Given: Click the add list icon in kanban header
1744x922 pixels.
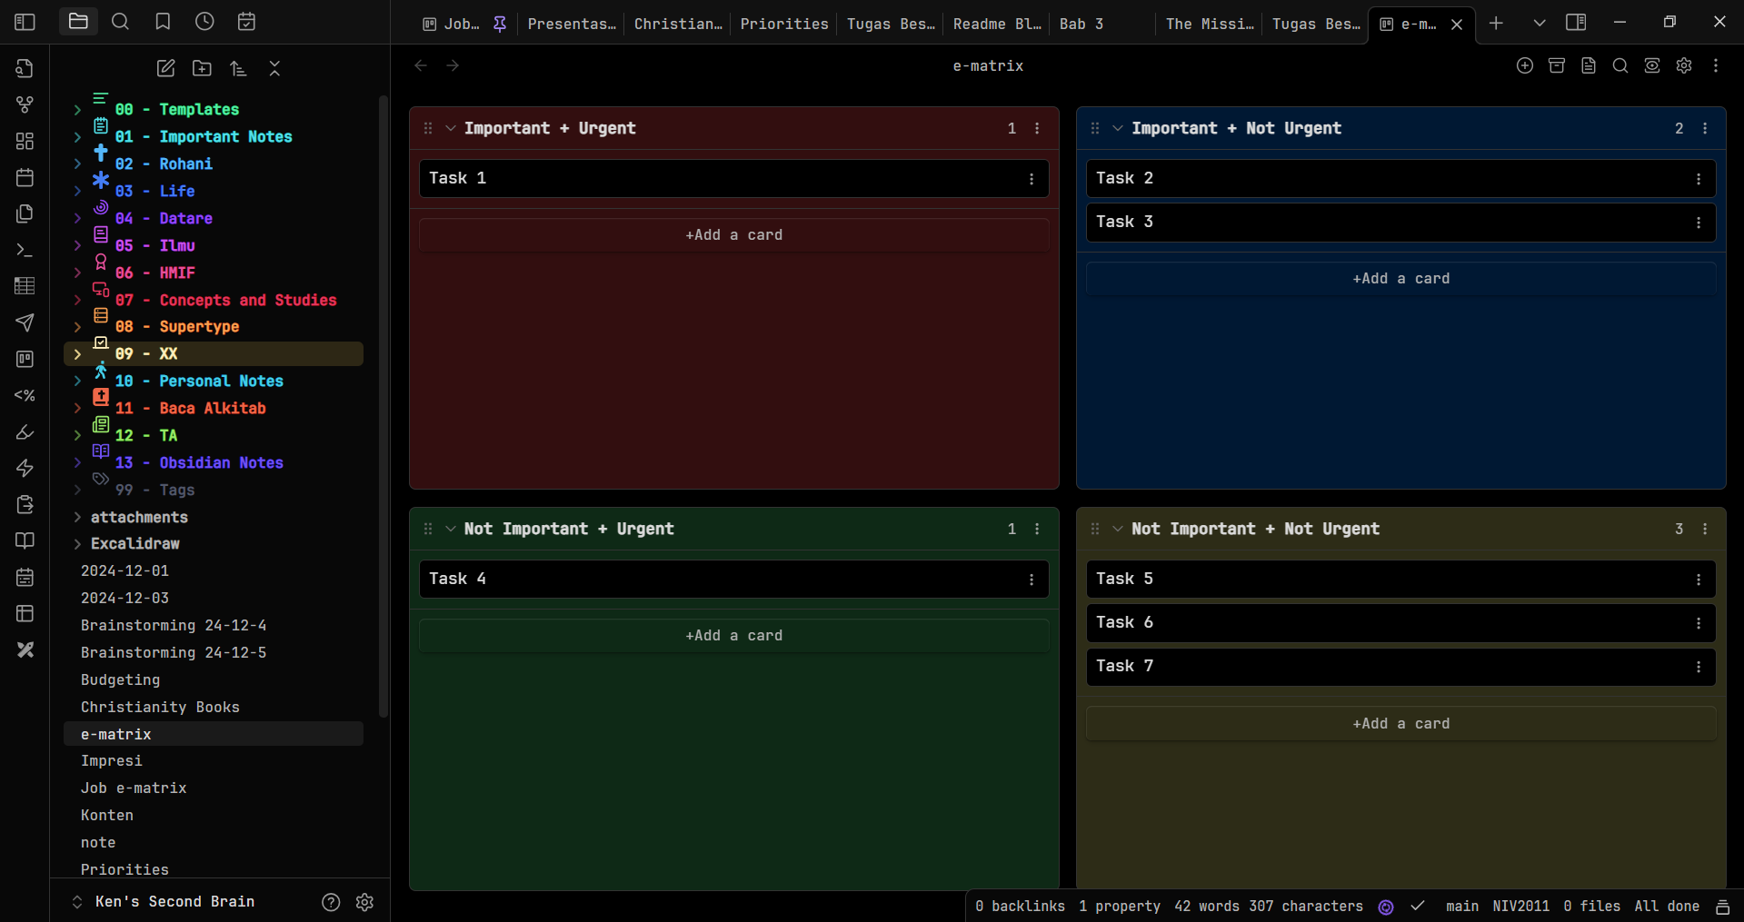Looking at the screenshot, I should click(x=1524, y=65).
